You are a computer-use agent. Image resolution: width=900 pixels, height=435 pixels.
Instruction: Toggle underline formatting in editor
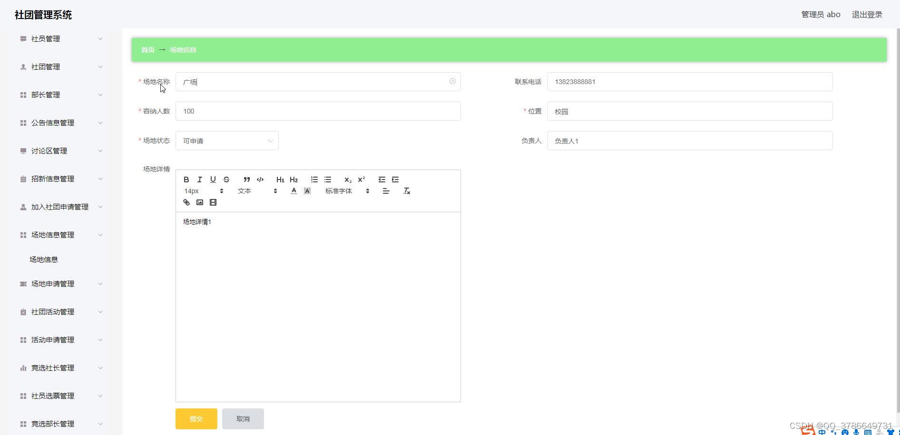point(213,180)
